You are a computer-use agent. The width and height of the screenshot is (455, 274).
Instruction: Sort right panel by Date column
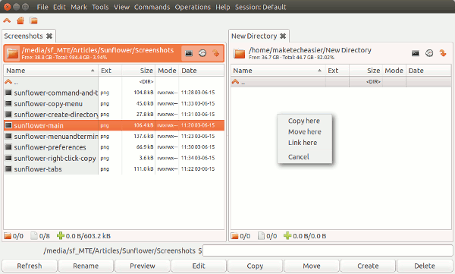click(x=428, y=71)
